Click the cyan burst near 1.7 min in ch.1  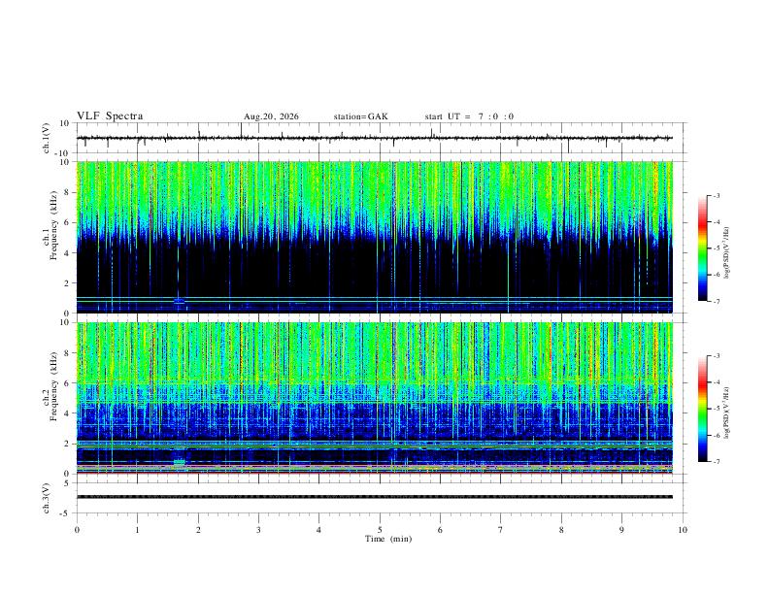pyautogui.click(x=179, y=301)
